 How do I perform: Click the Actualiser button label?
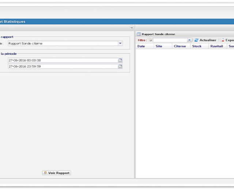[208, 40]
